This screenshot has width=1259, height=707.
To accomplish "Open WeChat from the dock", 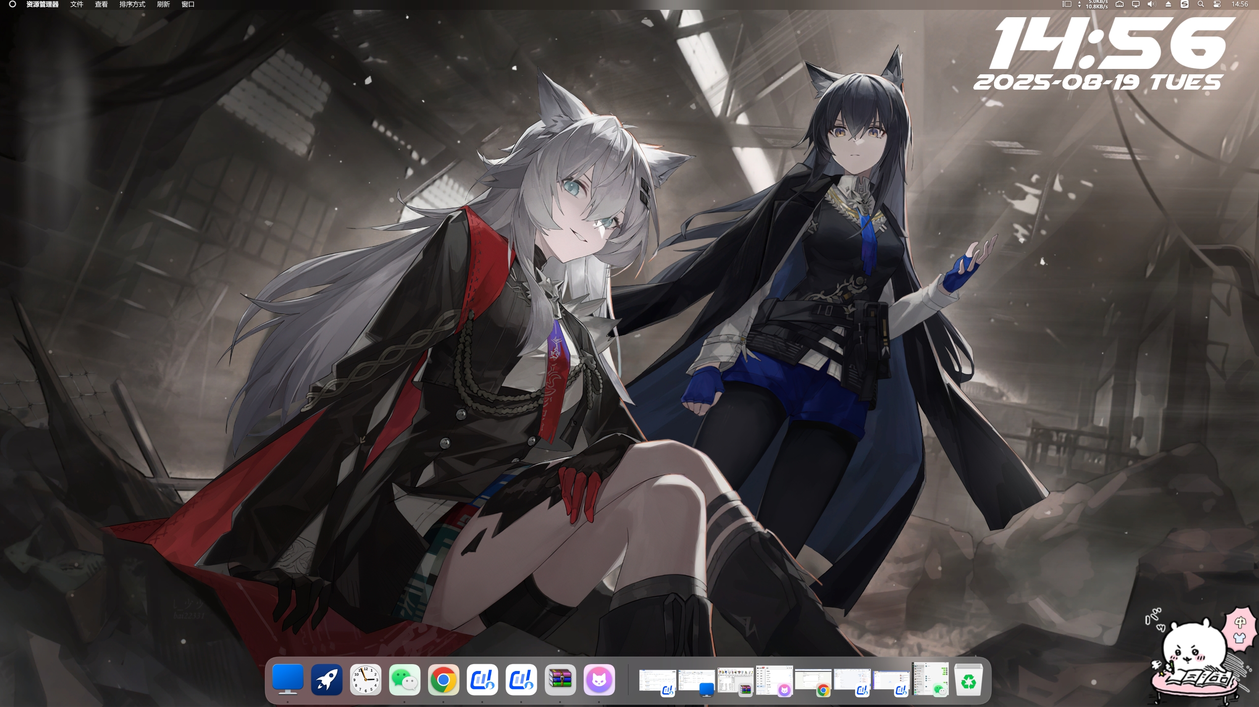I will (x=404, y=679).
